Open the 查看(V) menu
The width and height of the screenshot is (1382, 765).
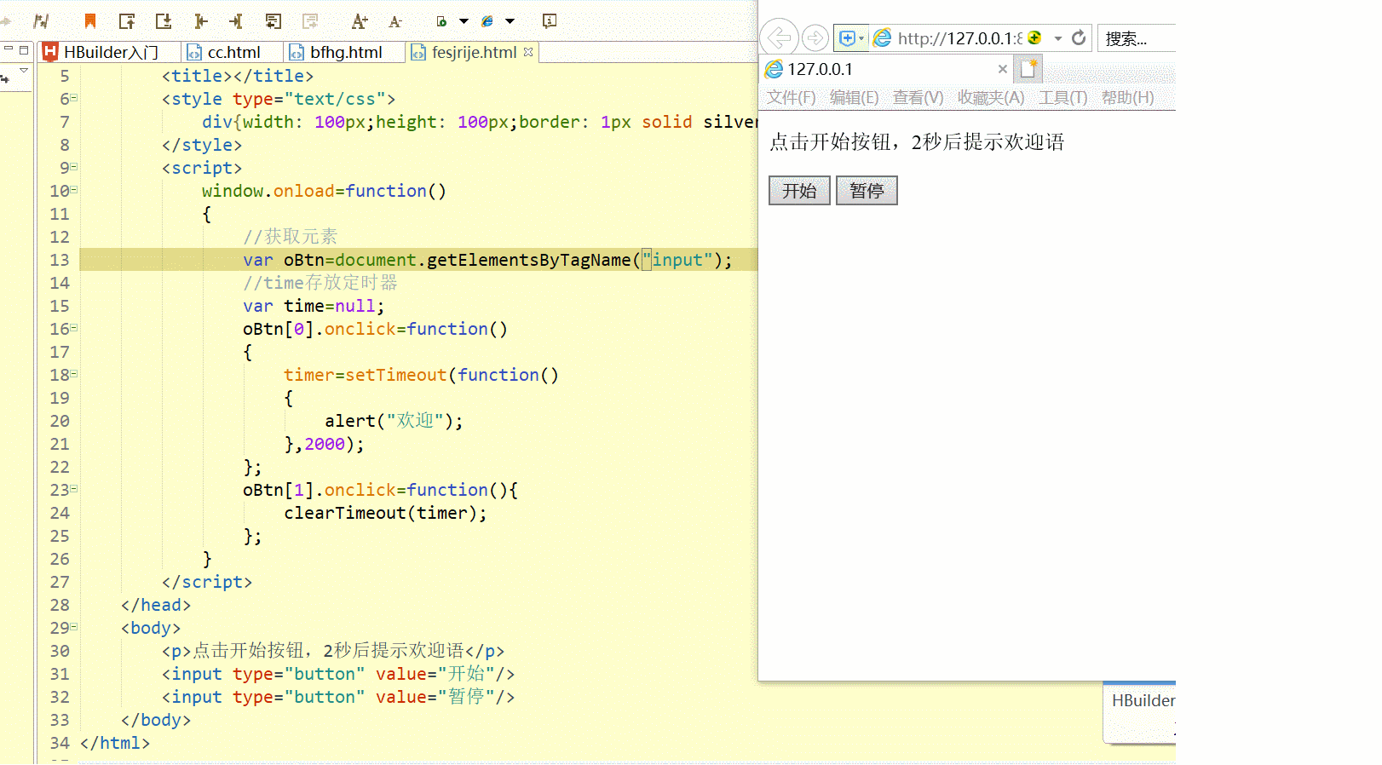(918, 97)
